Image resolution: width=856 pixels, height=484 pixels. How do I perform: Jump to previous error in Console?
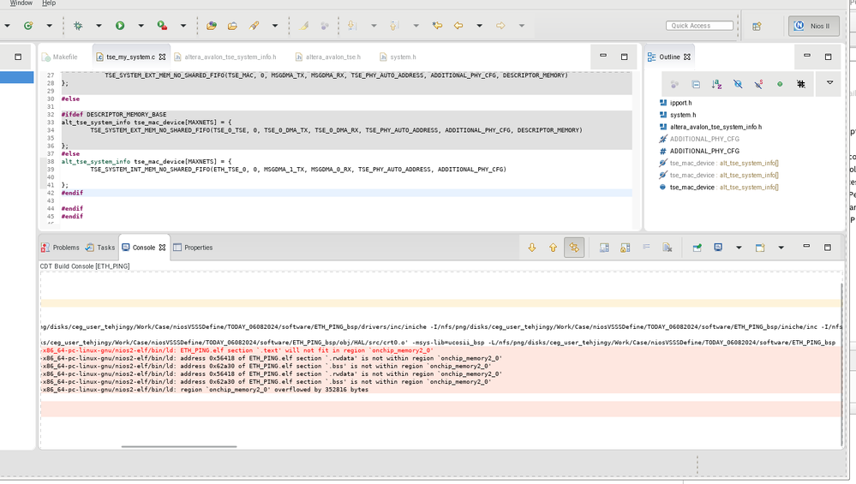(x=553, y=248)
